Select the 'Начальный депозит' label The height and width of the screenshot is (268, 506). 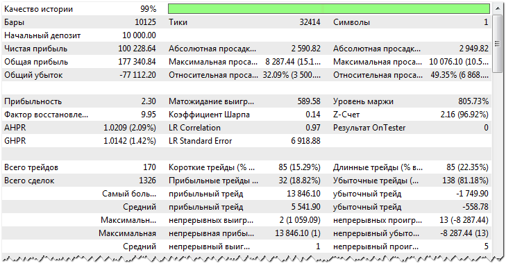click(42, 35)
